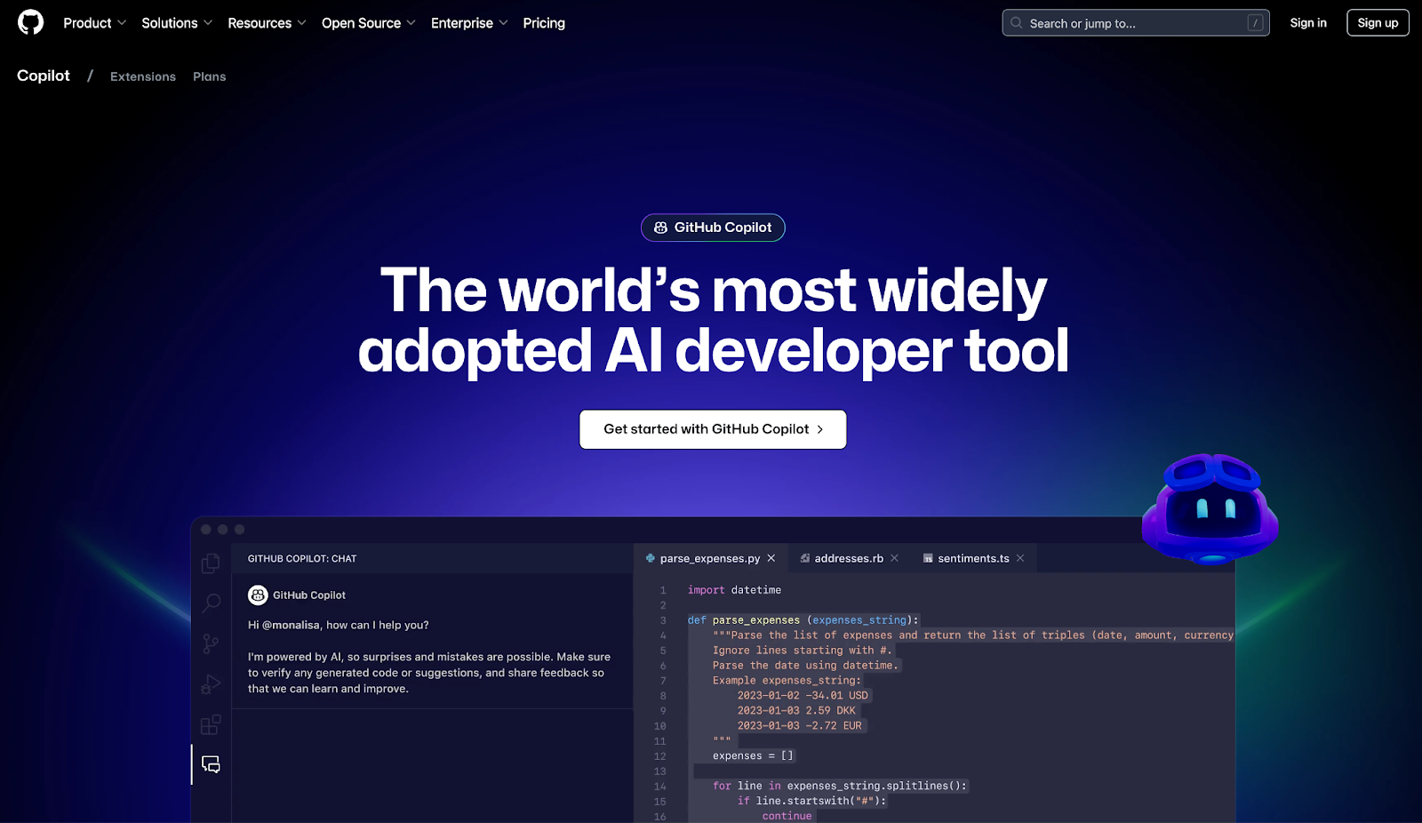Viewport: 1422px width, 823px height.
Task: Expand the Enterprise menu
Action: 469,23
